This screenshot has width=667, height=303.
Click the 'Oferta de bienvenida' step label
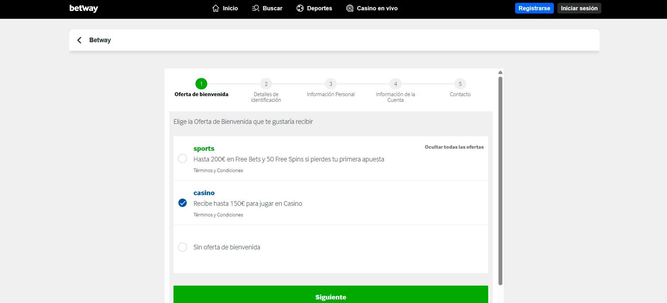click(x=202, y=94)
